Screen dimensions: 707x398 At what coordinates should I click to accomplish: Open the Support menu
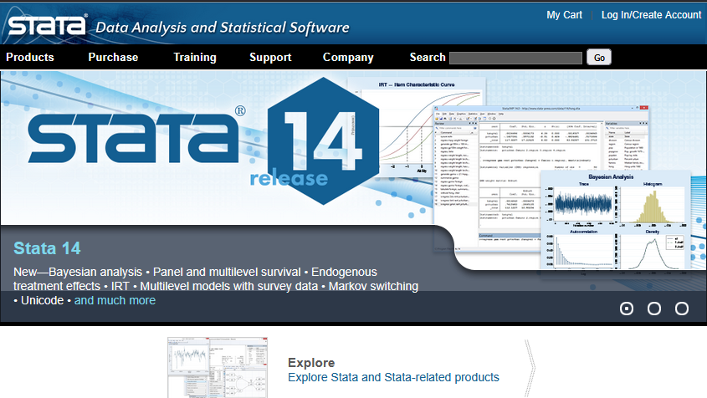pyautogui.click(x=270, y=57)
